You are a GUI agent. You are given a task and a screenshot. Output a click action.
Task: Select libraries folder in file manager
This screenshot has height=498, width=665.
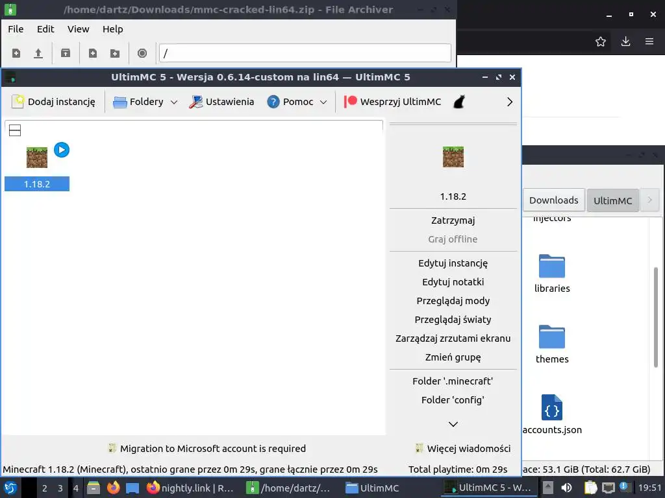pos(552,274)
